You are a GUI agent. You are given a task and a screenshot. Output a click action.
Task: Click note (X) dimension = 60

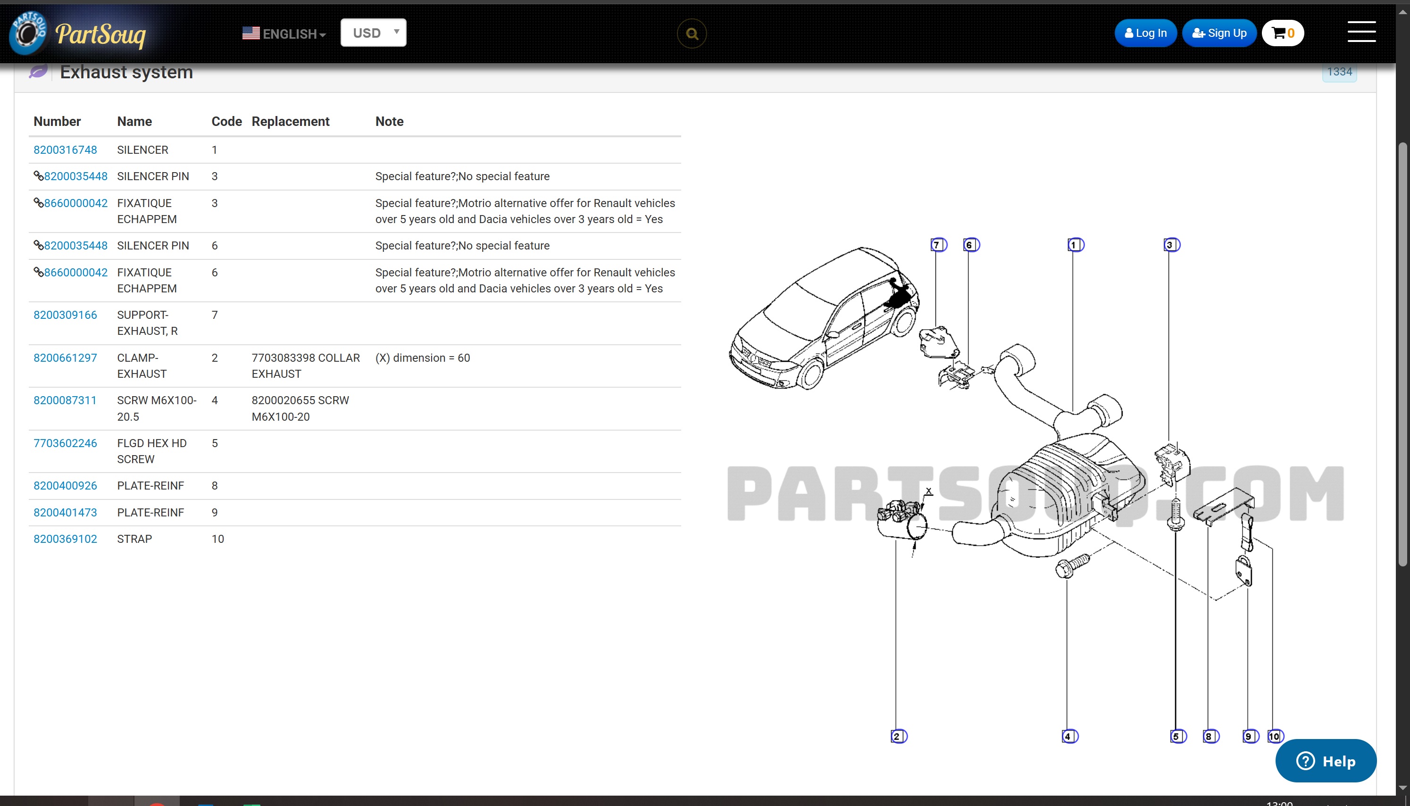[x=422, y=358]
